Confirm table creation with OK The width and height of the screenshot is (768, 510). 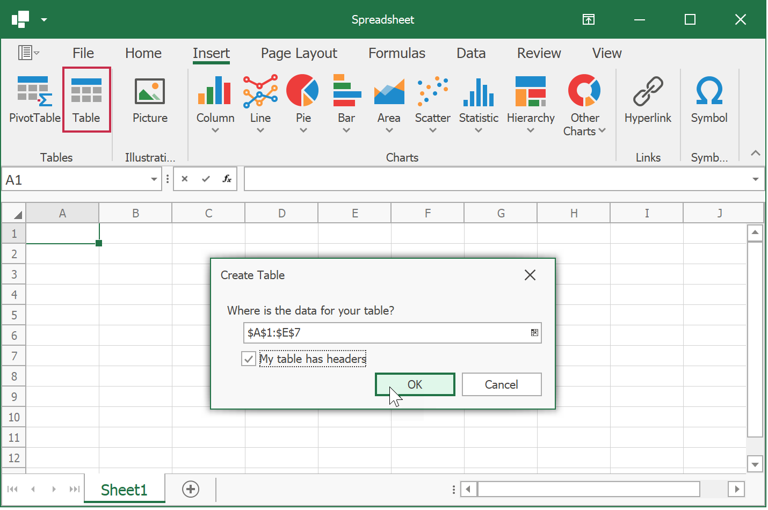point(415,384)
